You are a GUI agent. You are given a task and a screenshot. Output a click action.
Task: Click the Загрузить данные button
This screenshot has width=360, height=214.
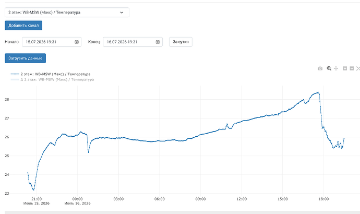tap(25, 58)
